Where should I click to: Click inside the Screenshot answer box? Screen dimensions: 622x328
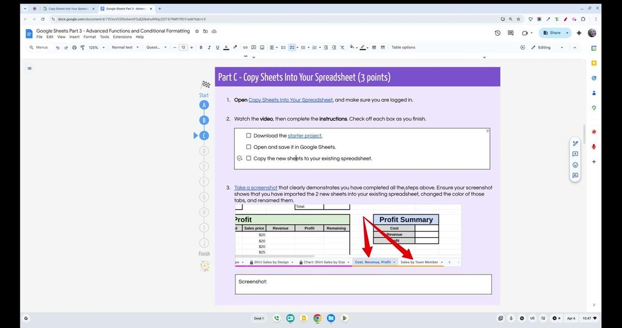point(362,285)
